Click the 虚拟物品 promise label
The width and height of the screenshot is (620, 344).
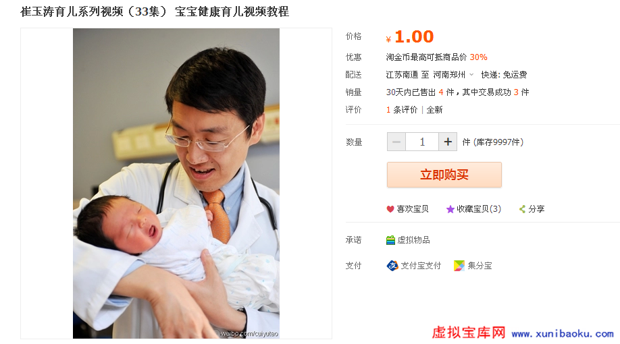coord(413,240)
